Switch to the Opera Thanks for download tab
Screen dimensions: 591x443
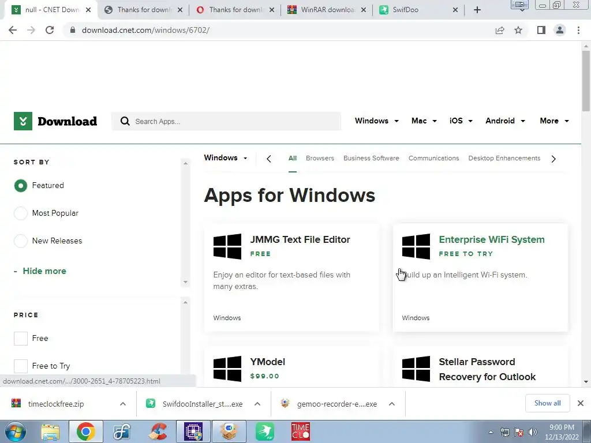coord(235,10)
